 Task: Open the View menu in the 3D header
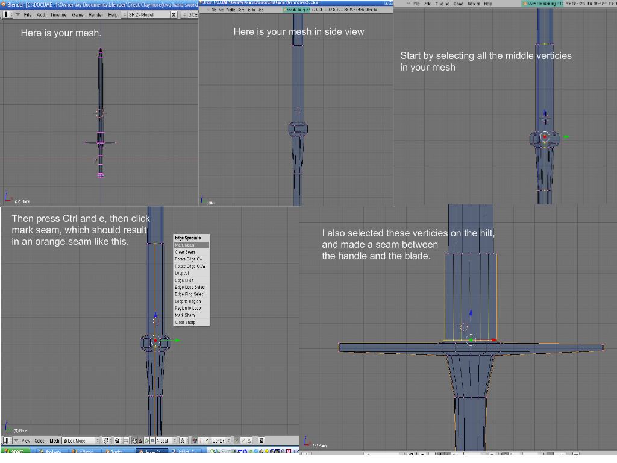click(x=25, y=441)
